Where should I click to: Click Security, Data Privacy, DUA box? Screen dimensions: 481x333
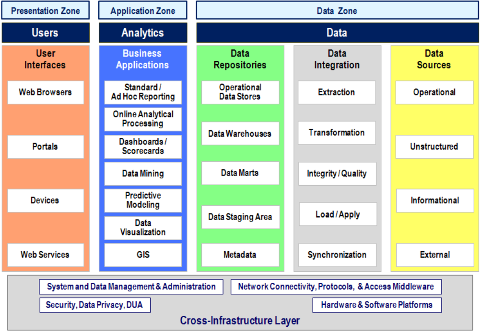(94, 305)
